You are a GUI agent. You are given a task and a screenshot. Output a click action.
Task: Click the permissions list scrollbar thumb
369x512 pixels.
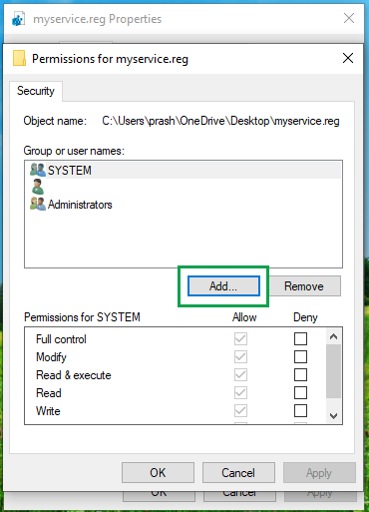pyautogui.click(x=334, y=371)
